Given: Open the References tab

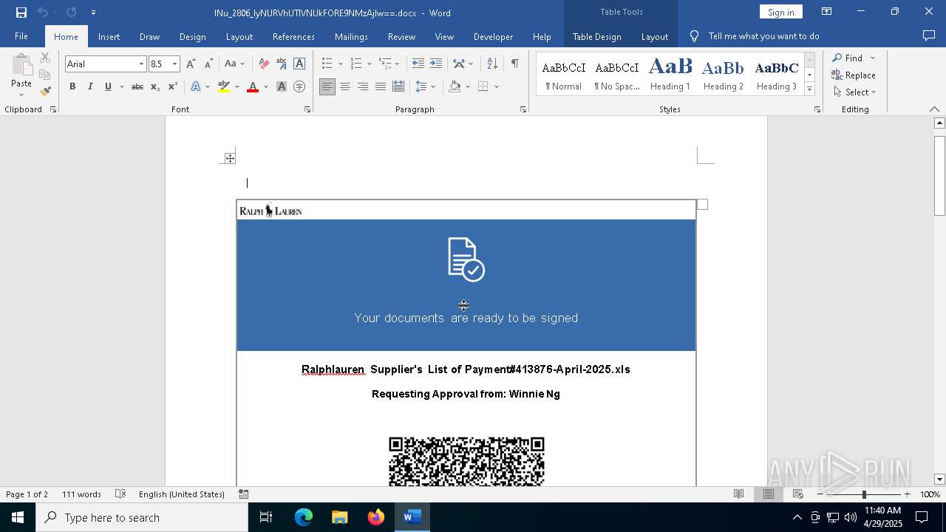Looking at the screenshot, I should point(293,36).
